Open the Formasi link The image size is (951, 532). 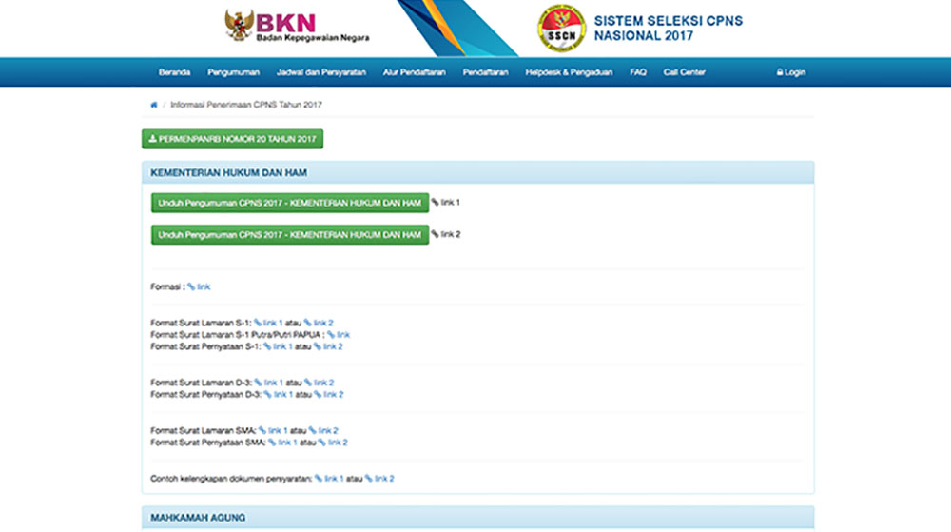click(x=199, y=286)
